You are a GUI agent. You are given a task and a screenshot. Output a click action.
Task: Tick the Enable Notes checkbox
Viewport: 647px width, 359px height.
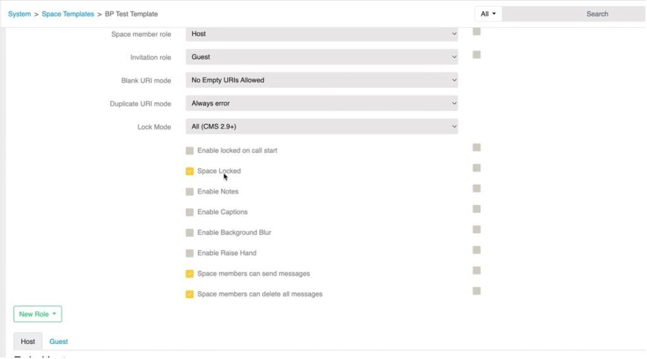tap(190, 192)
